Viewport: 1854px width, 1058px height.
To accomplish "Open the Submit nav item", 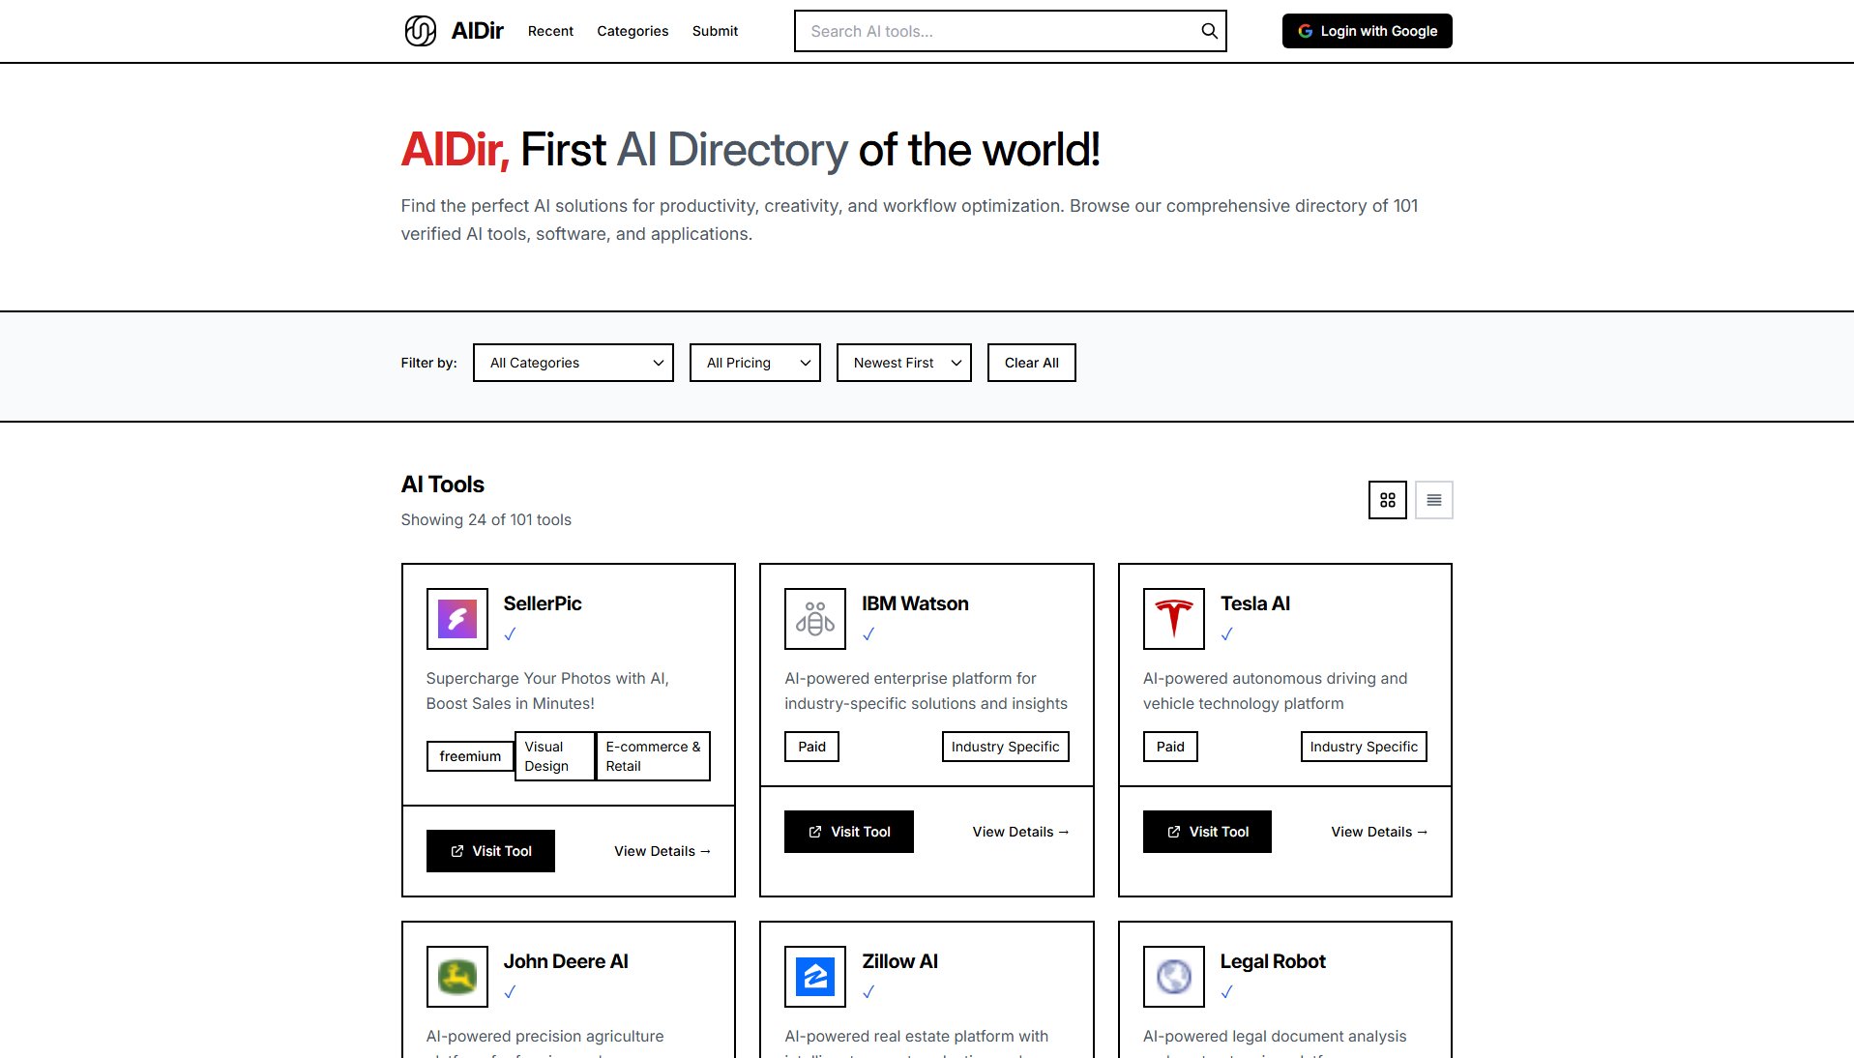I will [715, 31].
